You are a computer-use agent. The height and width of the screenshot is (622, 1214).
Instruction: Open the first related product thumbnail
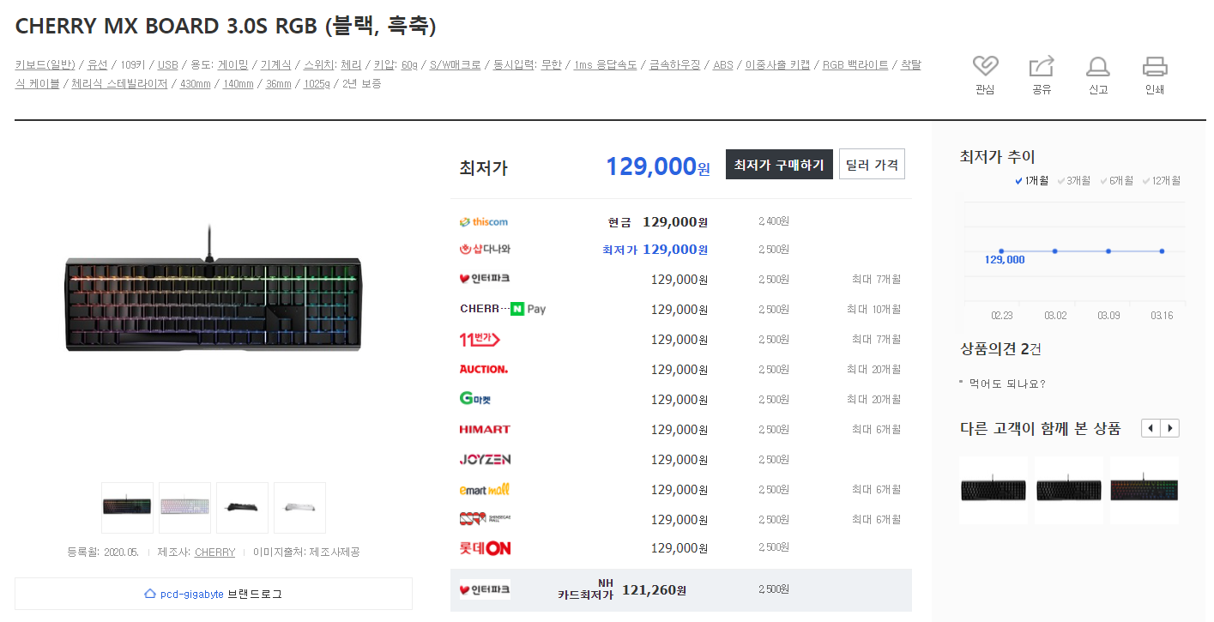point(993,490)
